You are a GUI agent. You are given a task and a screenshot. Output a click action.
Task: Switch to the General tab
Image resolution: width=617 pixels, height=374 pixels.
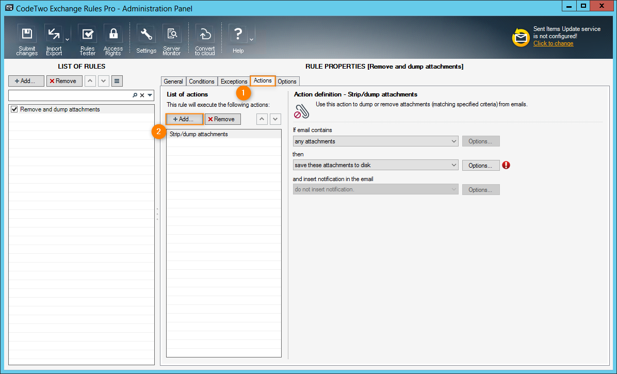coord(173,82)
